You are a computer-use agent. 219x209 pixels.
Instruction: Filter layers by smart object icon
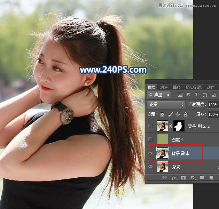click(213, 95)
